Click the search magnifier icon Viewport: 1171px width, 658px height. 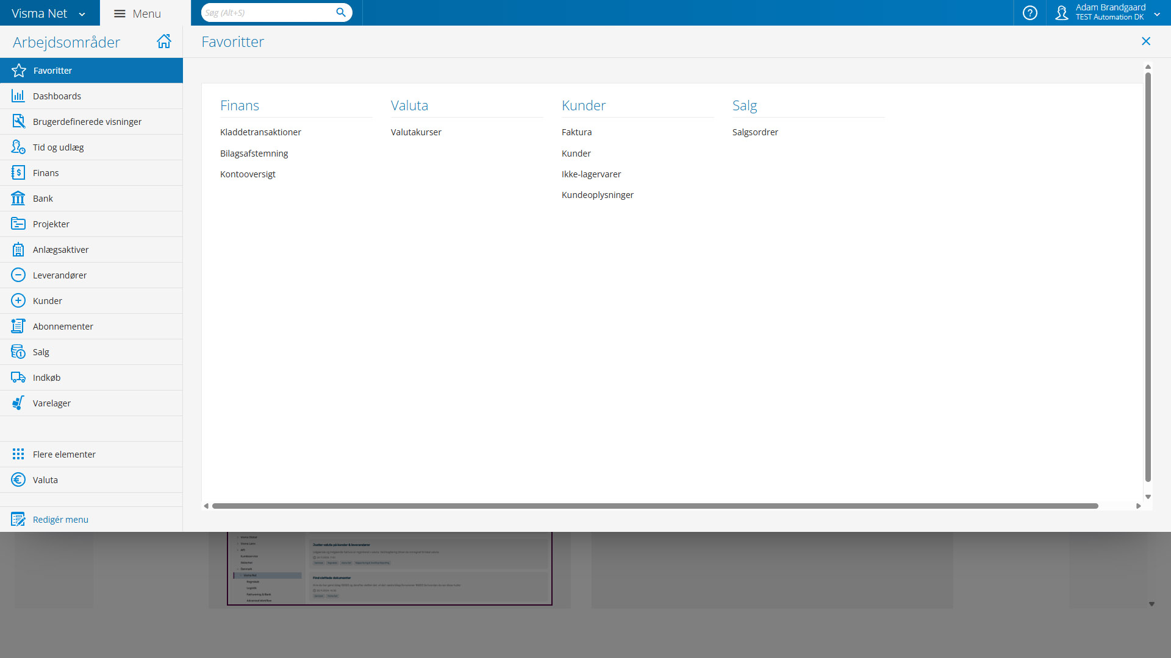point(341,13)
